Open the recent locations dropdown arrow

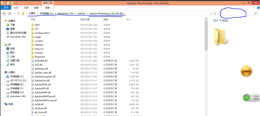point(14,13)
